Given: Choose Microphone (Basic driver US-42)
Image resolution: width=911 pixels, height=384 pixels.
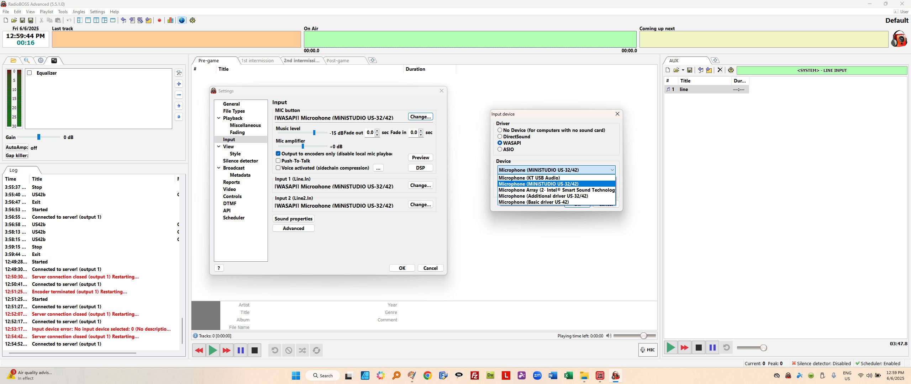Looking at the screenshot, I should click(556, 202).
